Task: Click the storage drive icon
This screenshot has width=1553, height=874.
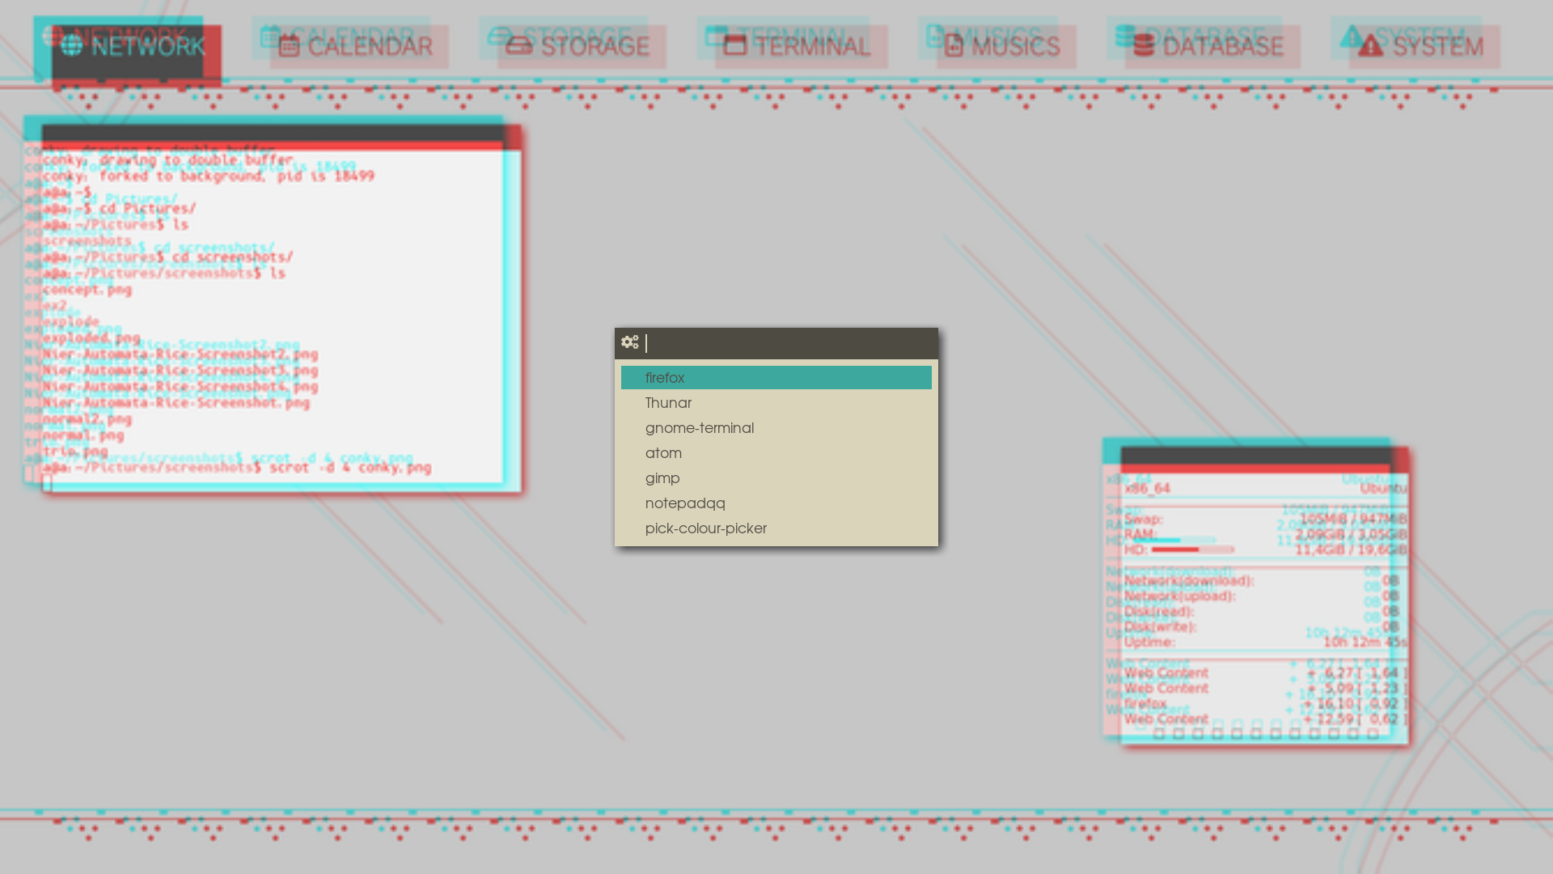Action: [x=518, y=46]
